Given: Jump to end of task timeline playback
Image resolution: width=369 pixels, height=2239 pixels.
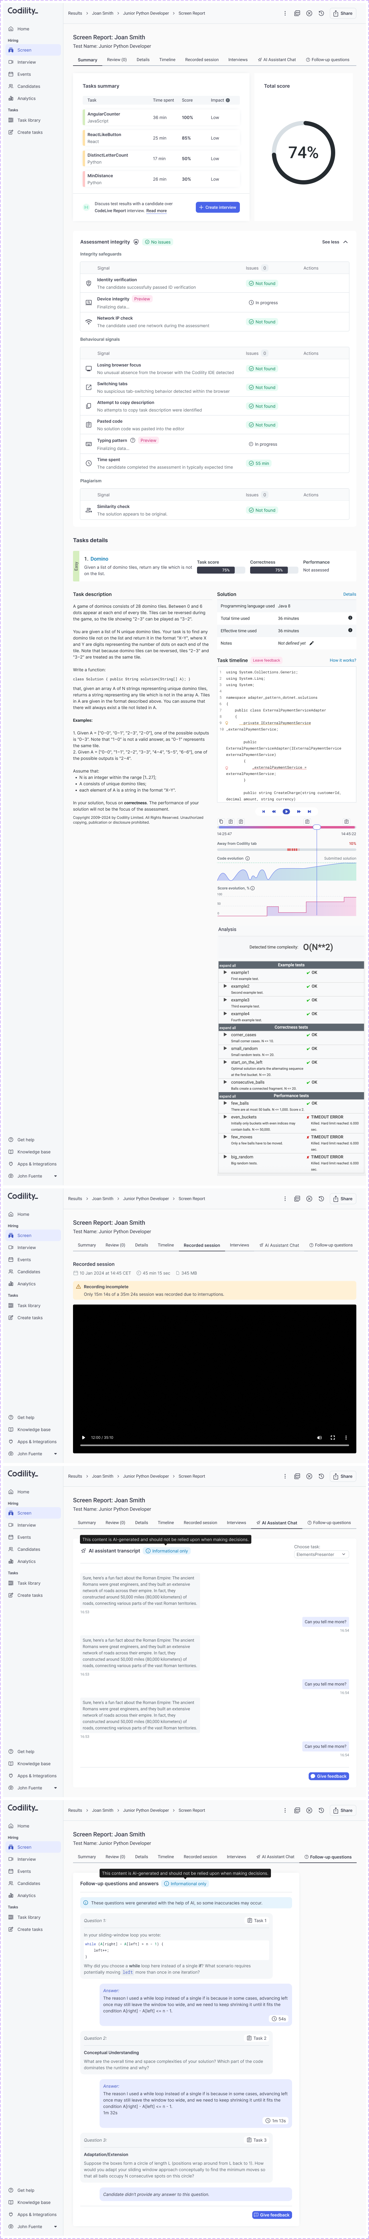Looking at the screenshot, I should [309, 812].
